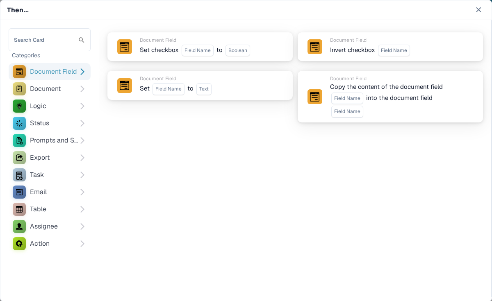Screen dimensions: 492x301
Task: Click the Task category icon
Action: point(19,175)
